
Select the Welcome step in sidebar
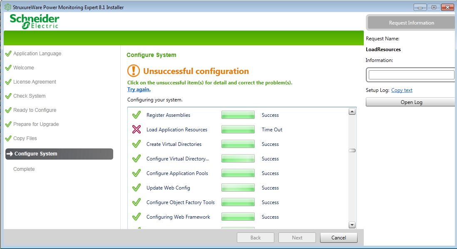[24, 68]
